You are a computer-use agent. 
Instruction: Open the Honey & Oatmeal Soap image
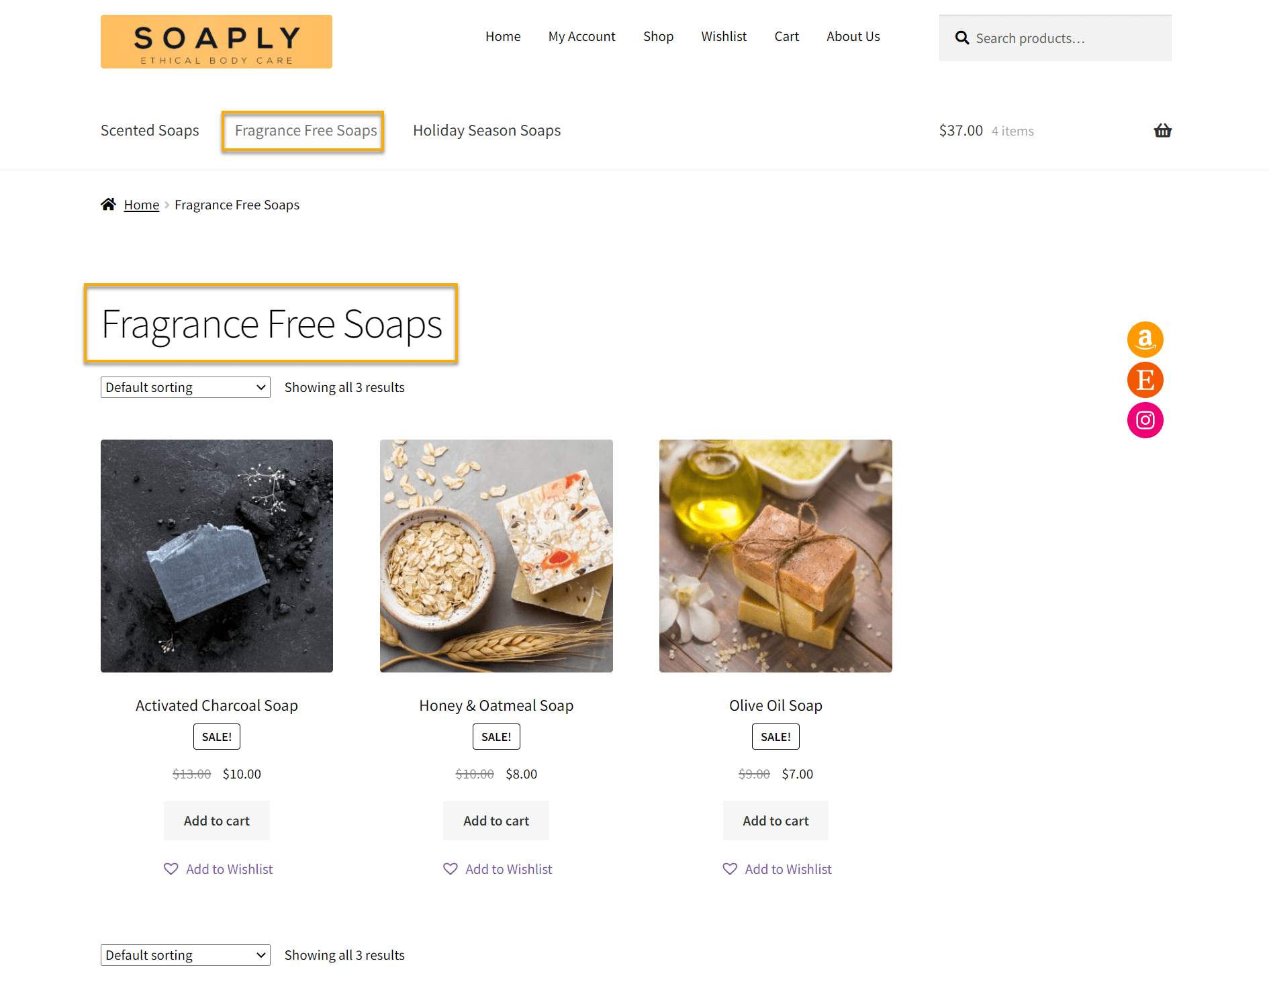pyautogui.click(x=496, y=556)
